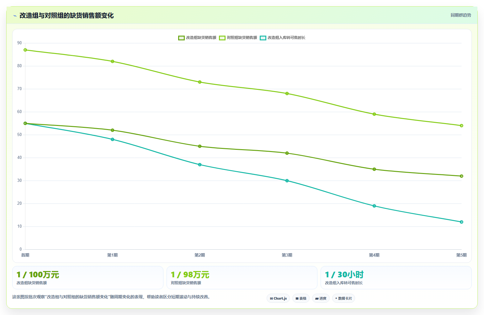Click the 1 / 30小时 card value

pos(344,275)
